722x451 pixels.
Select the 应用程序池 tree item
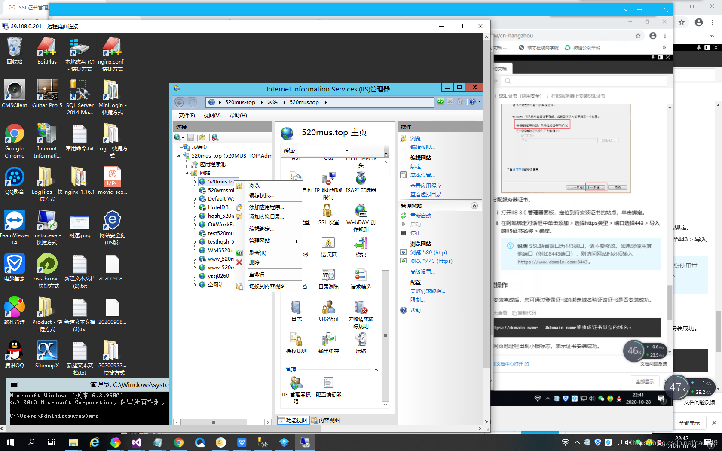[213, 165]
